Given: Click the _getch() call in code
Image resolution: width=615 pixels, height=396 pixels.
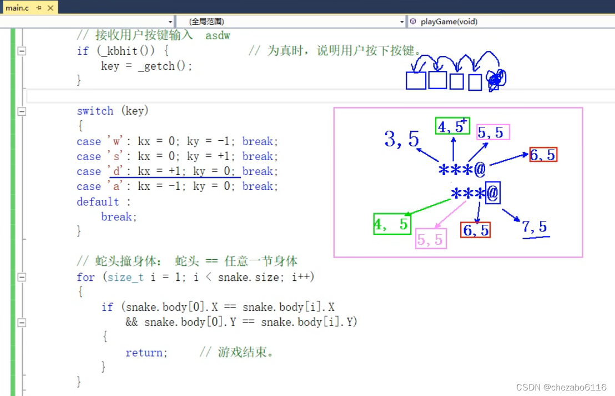Looking at the screenshot, I should tap(164, 66).
